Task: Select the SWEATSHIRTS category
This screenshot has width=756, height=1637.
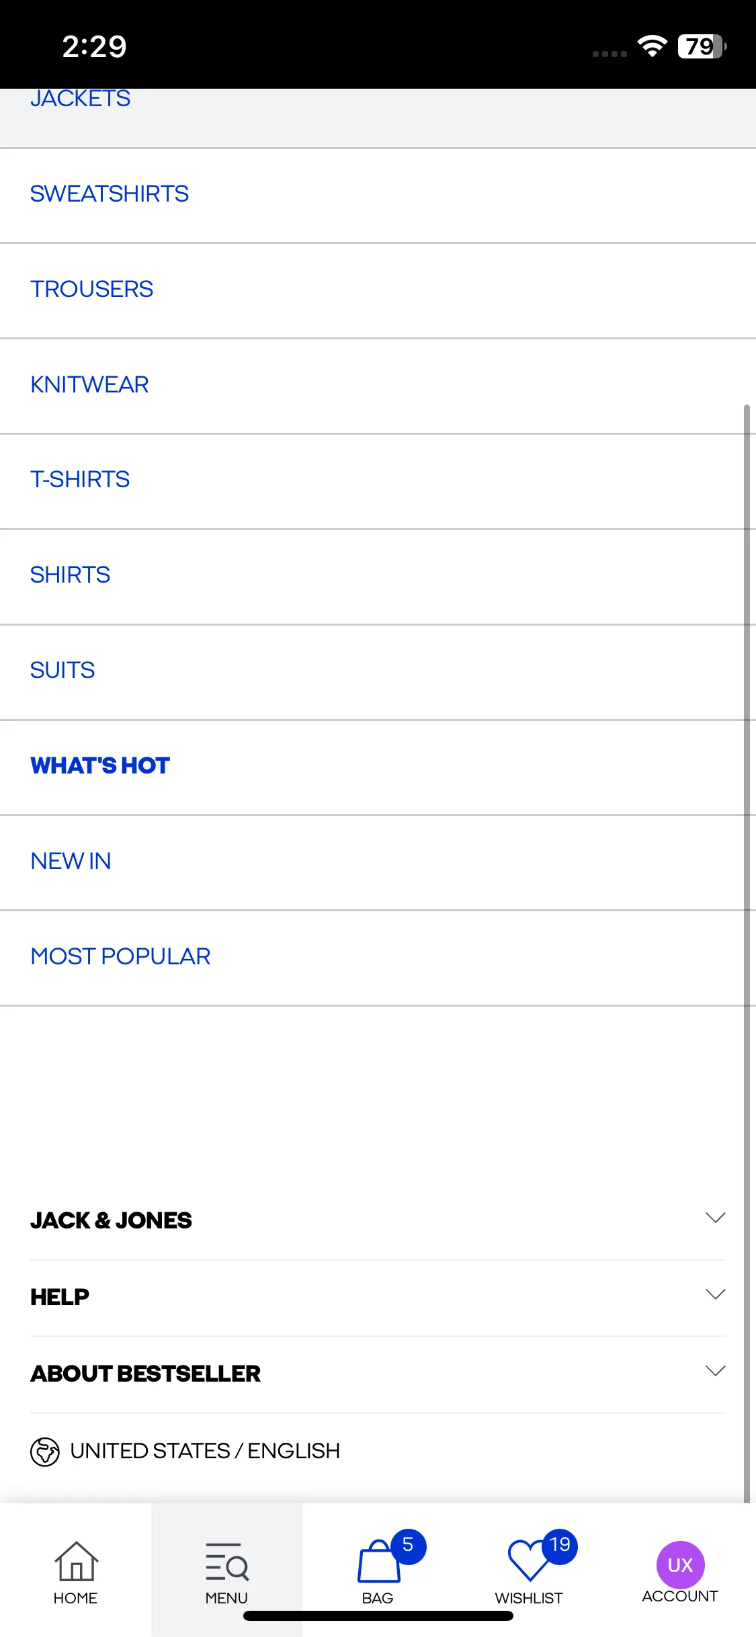Action: 378,195
